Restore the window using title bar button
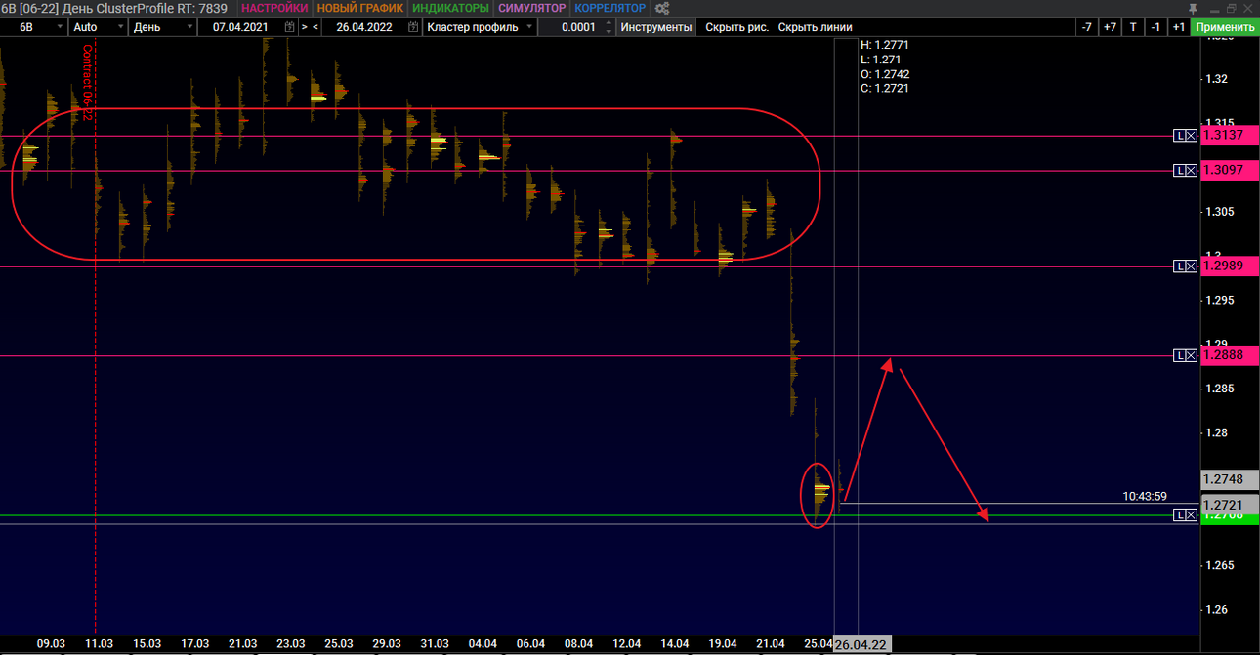 pos(1231,8)
